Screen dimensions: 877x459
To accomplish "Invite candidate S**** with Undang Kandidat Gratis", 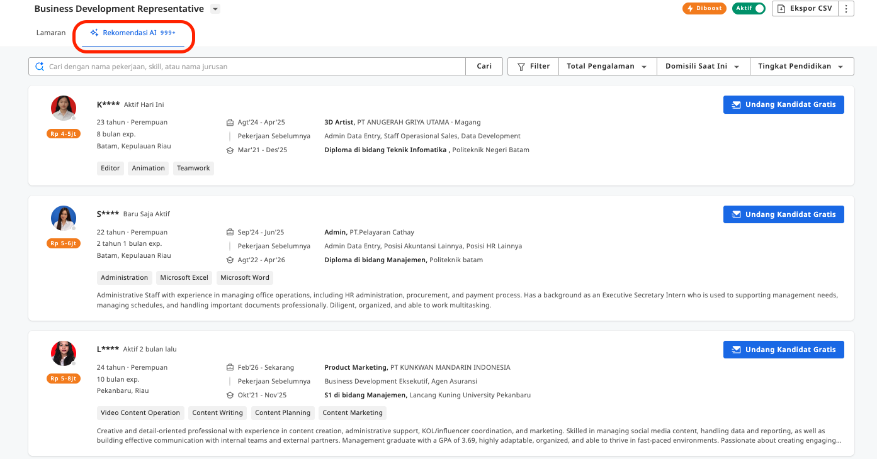I will tap(784, 215).
